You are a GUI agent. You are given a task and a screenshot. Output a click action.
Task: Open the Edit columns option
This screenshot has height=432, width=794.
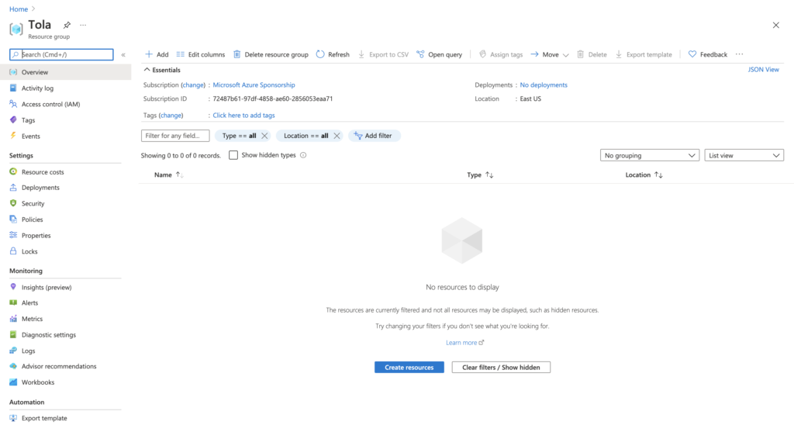(201, 55)
